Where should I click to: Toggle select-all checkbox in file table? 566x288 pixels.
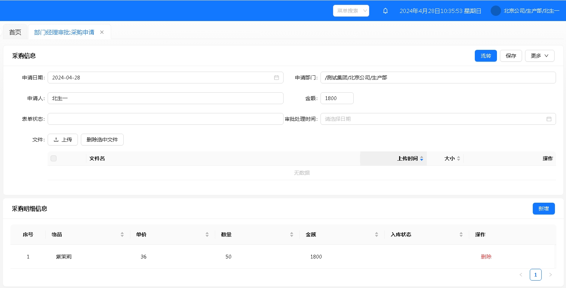(x=54, y=158)
